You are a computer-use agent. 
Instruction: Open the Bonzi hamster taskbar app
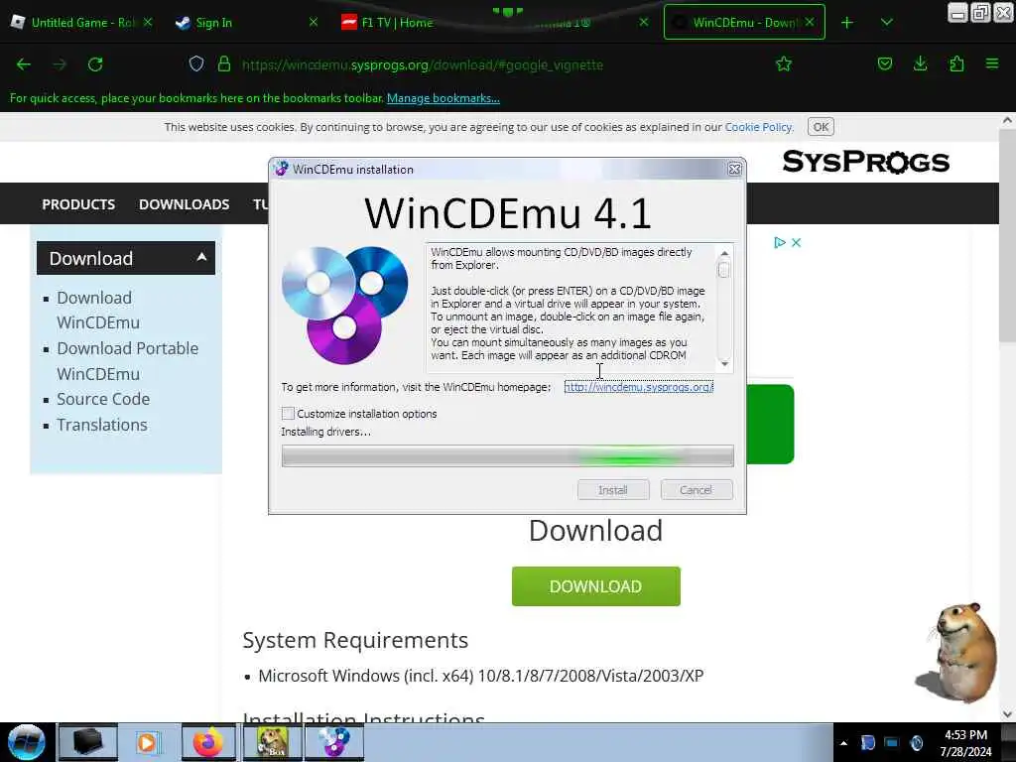click(272, 742)
